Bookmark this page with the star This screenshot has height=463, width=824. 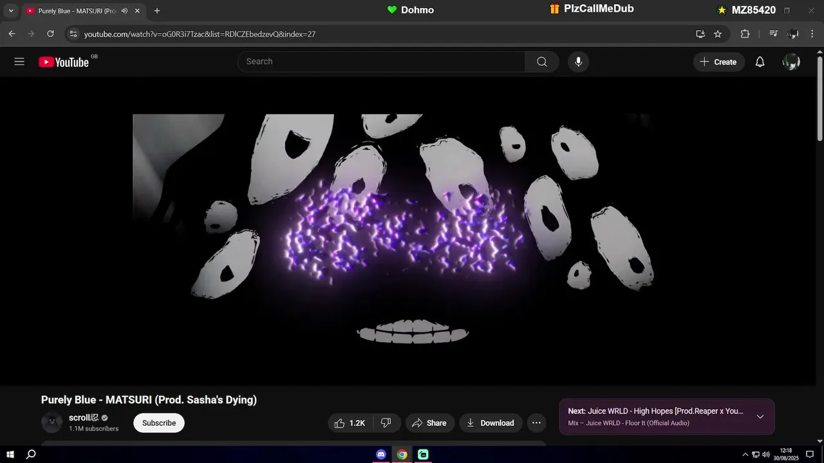(718, 34)
